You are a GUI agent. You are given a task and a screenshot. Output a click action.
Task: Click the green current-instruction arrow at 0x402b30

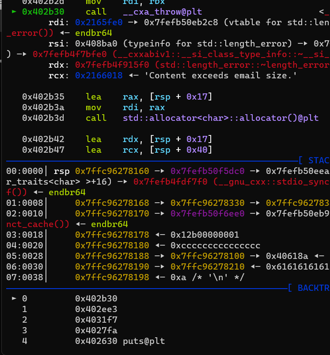[x=14, y=11]
